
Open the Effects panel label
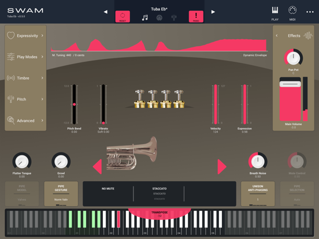[x=294, y=36]
